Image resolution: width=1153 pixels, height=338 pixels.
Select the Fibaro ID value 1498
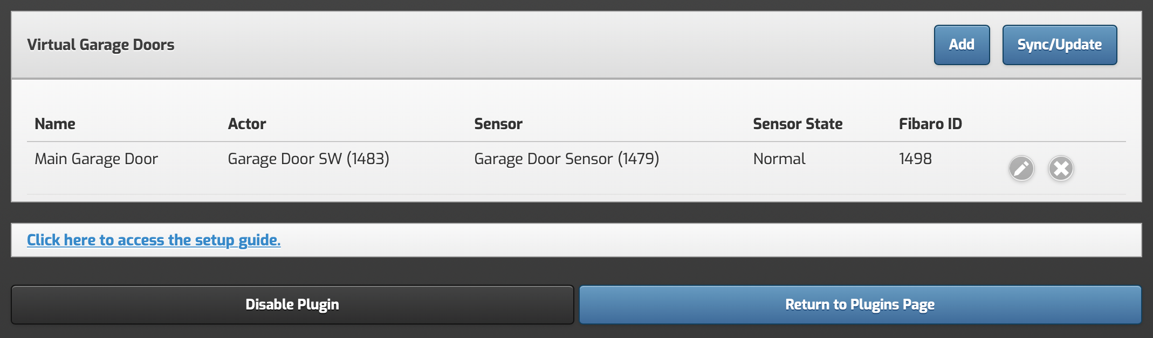click(x=915, y=159)
